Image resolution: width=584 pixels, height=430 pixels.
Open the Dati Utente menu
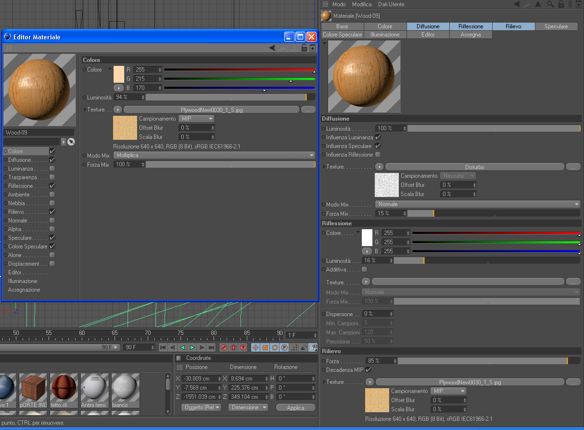tap(391, 4)
